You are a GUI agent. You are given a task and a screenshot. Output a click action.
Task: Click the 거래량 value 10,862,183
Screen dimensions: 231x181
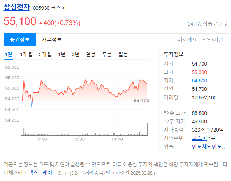[204, 97]
